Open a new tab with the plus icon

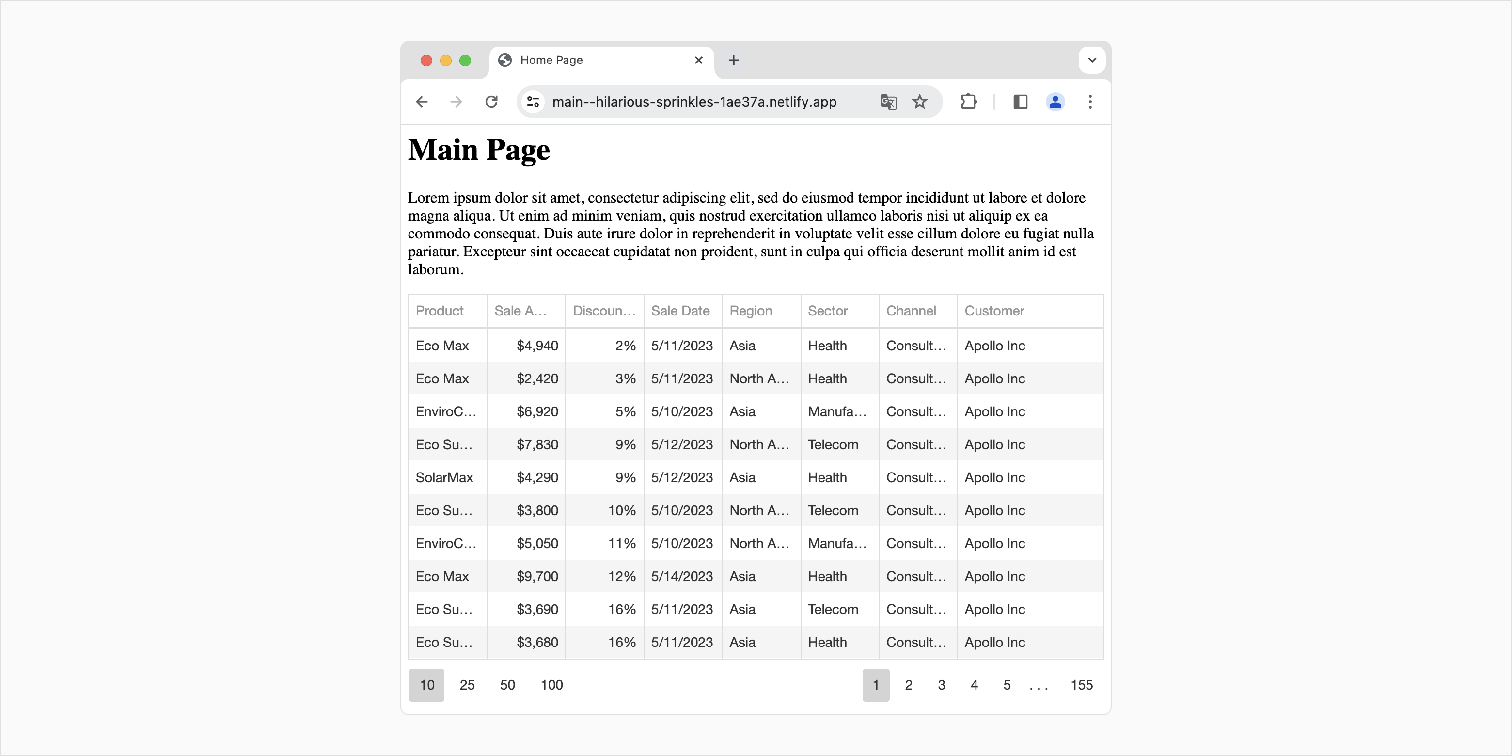(733, 60)
